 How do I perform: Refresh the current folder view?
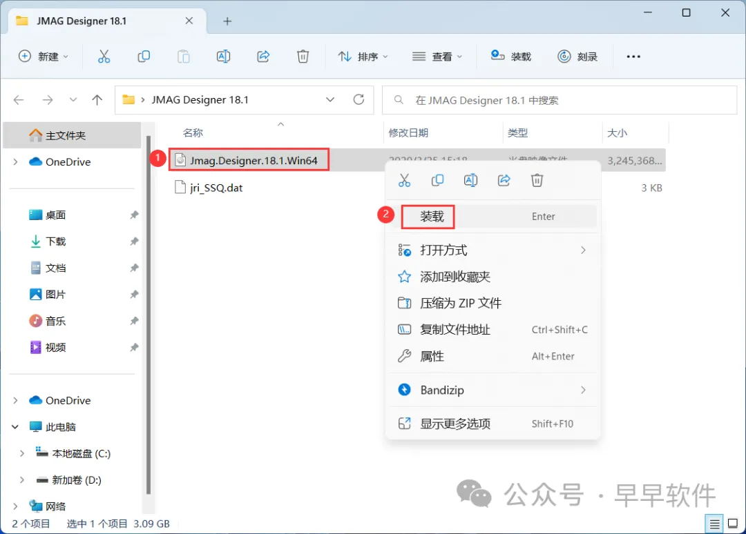[x=358, y=99]
